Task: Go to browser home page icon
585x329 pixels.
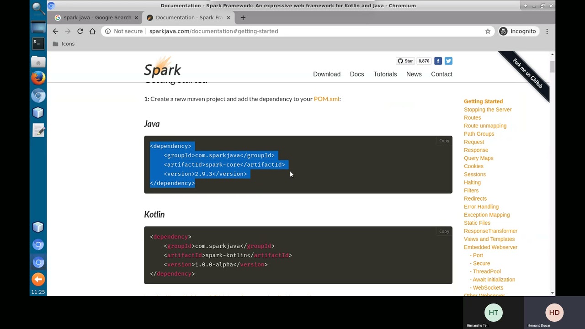Action: pos(92,31)
